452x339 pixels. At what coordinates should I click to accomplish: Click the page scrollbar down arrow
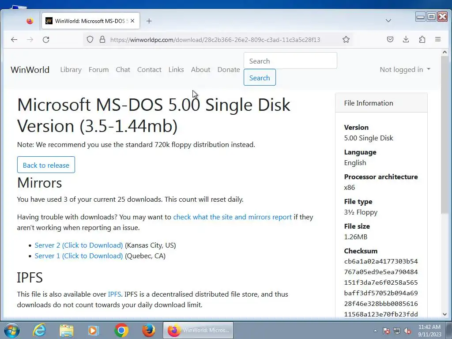(x=444, y=314)
